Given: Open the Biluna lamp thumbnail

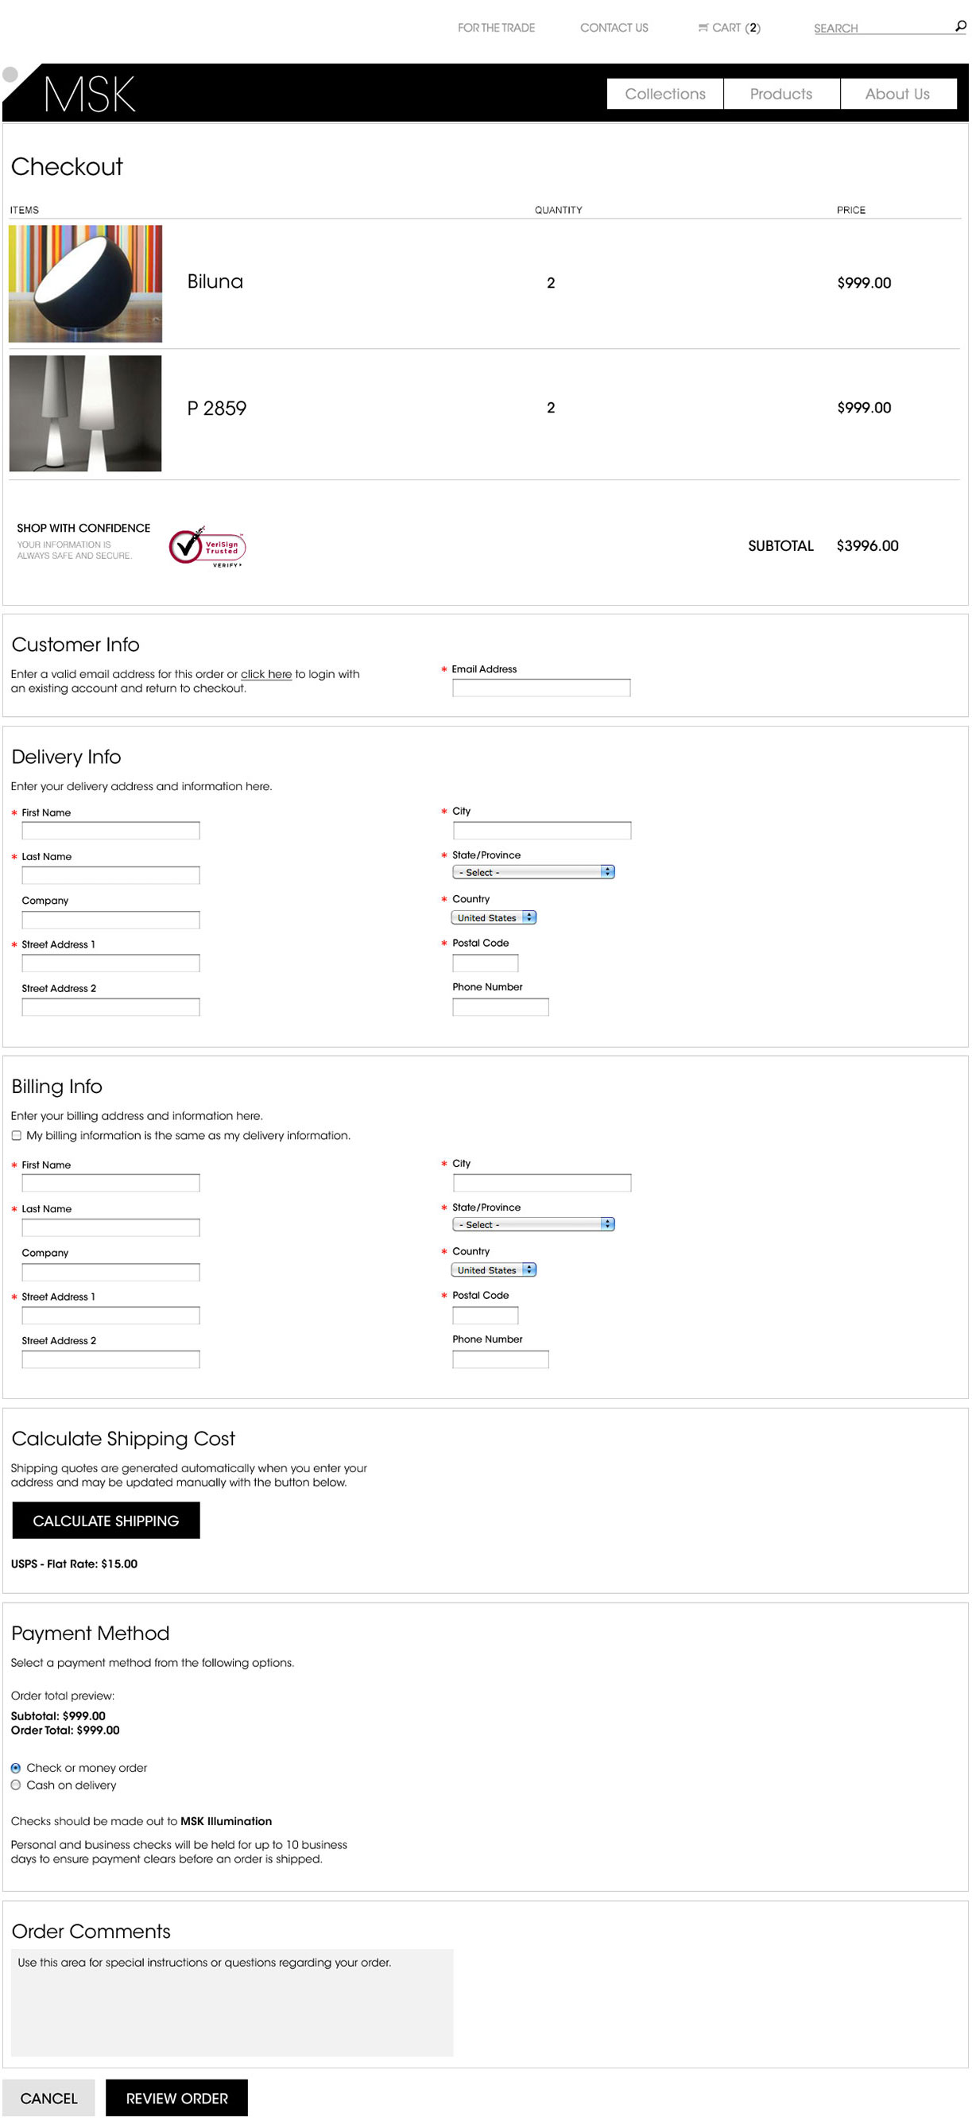Looking at the screenshot, I should (x=85, y=283).
